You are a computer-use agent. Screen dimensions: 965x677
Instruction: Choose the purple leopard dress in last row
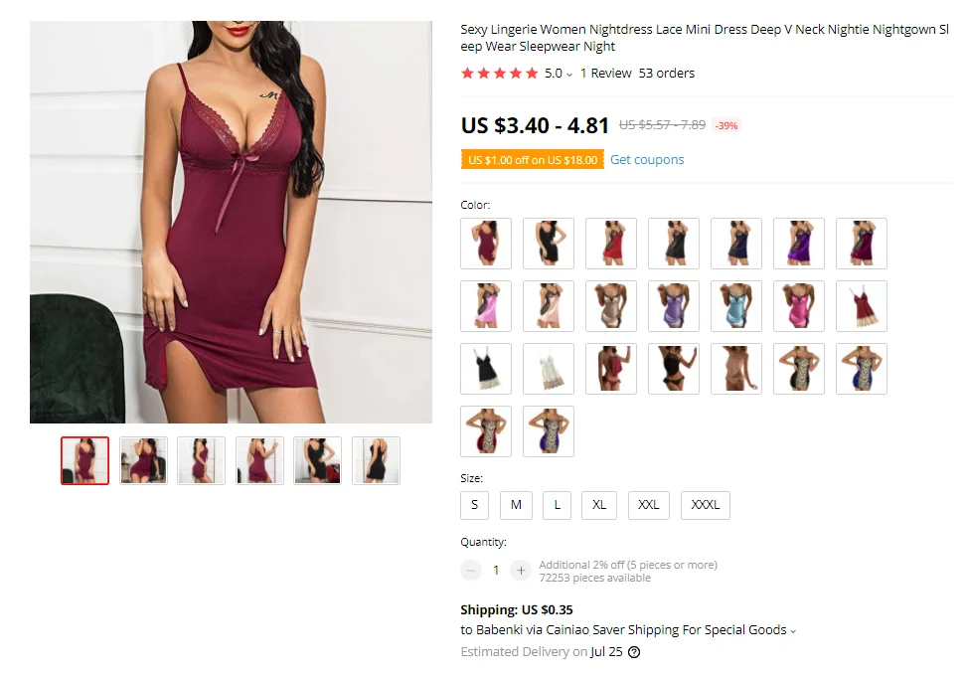549,431
